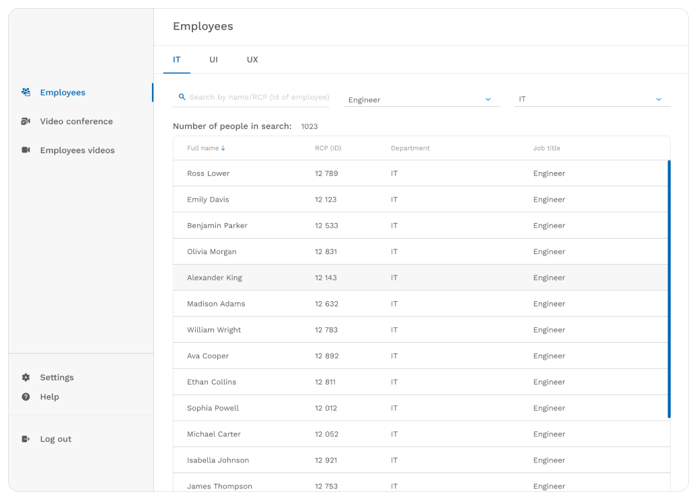Expand the department filter chevron

[659, 99]
